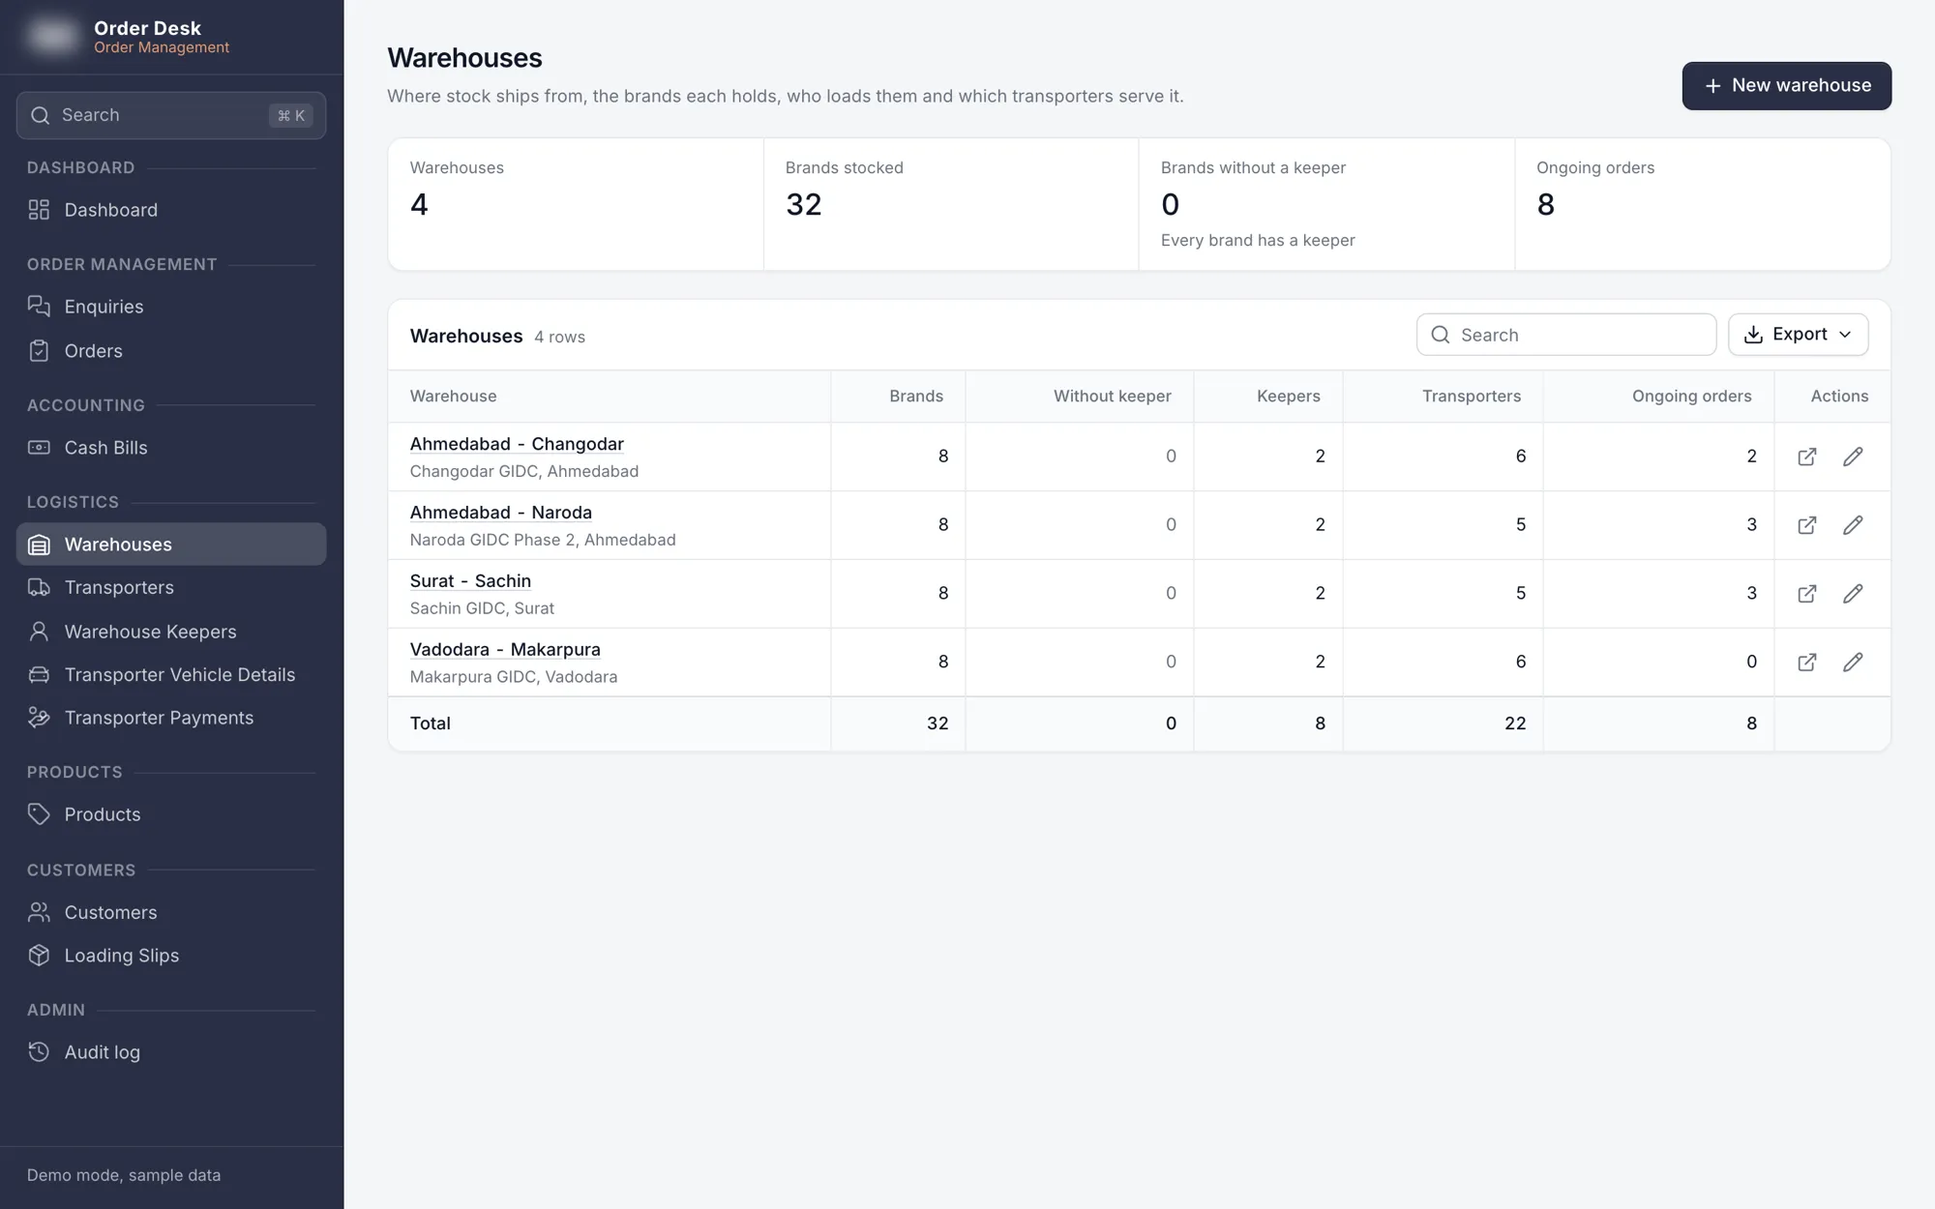Open Surat - Sachin warehouse link
Image resolution: width=1935 pixels, height=1209 pixels.
tap(470, 581)
